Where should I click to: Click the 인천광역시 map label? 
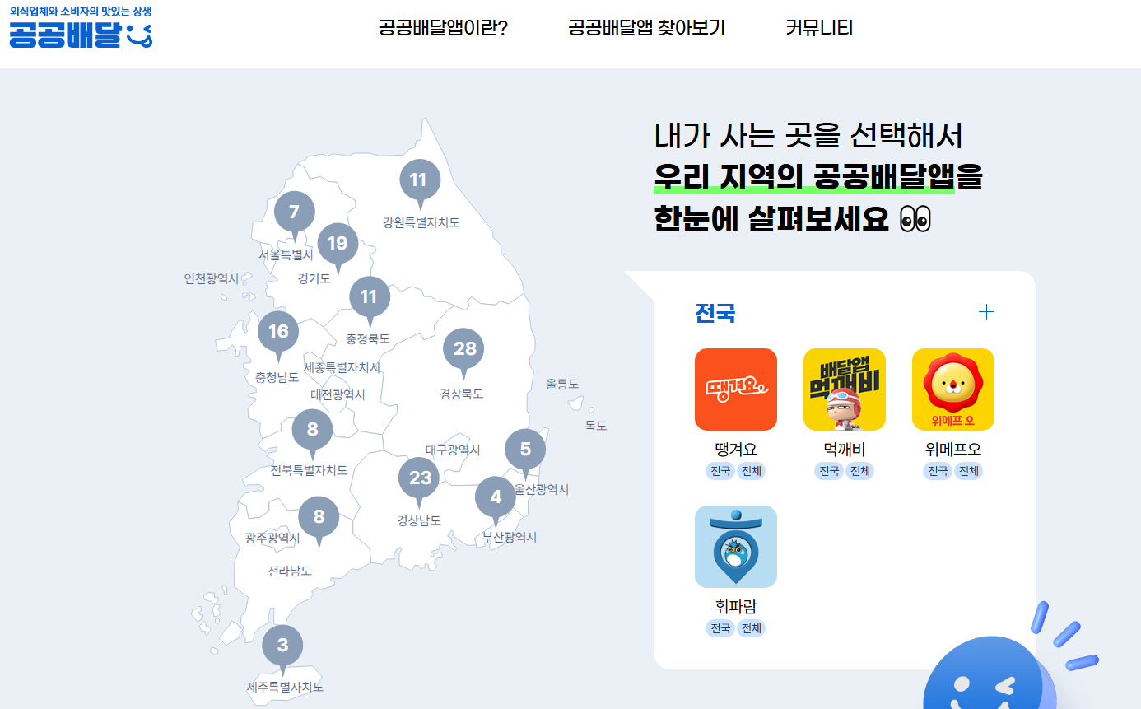coord(211,279)
